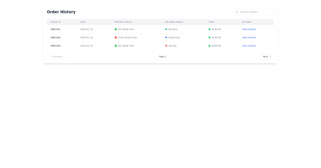This screenshot has height=168, width=321.
Task: Click the ORDER ID column header
Action: 55,22
